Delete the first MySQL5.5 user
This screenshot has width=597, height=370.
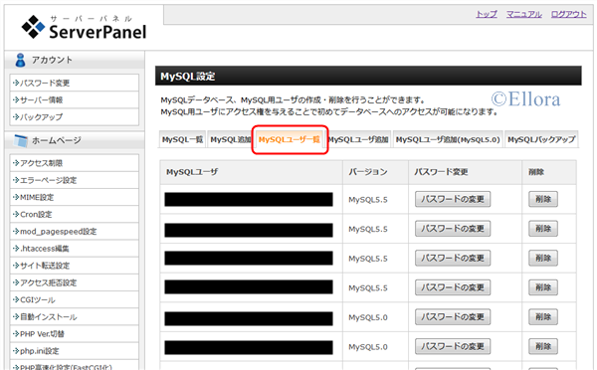pyautogui.click(x=543, y=199)
